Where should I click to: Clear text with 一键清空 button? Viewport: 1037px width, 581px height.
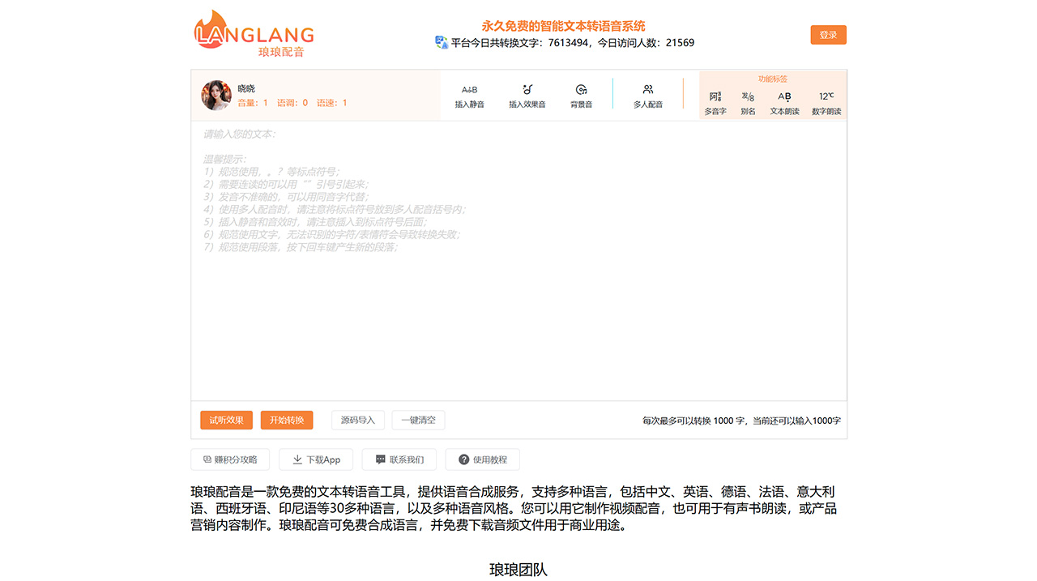pos(419,420)
